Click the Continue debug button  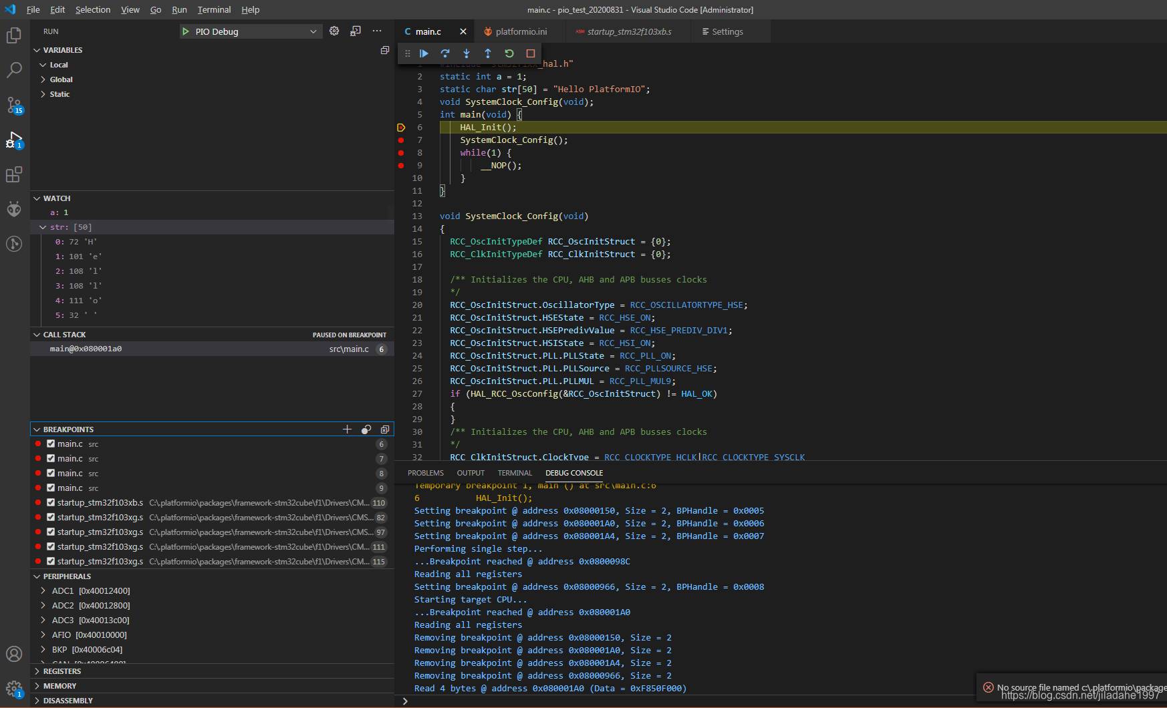(x=424, y=53)
